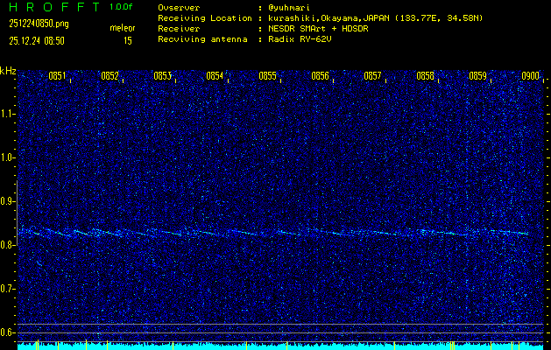
Task: Click the kHz axis unit label
Action: [8, 71]
